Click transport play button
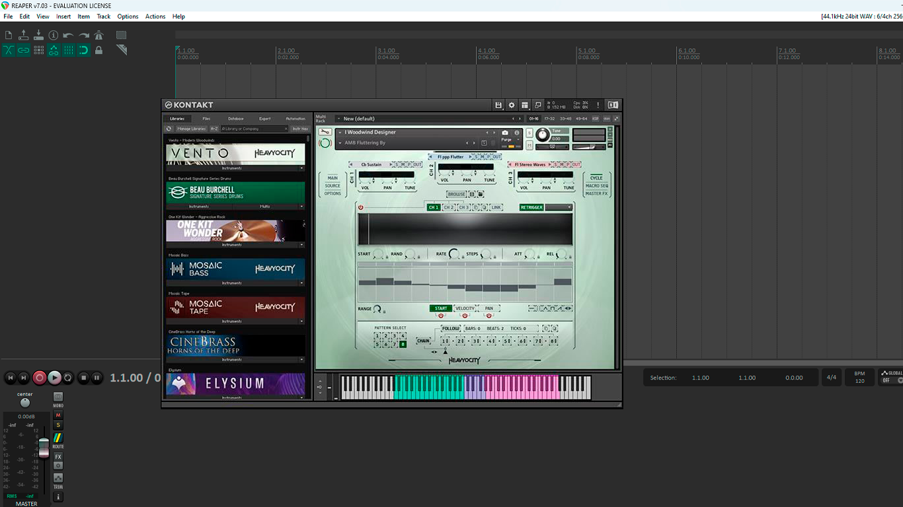This screenshot has width=903, height=507. click(54, 378)
